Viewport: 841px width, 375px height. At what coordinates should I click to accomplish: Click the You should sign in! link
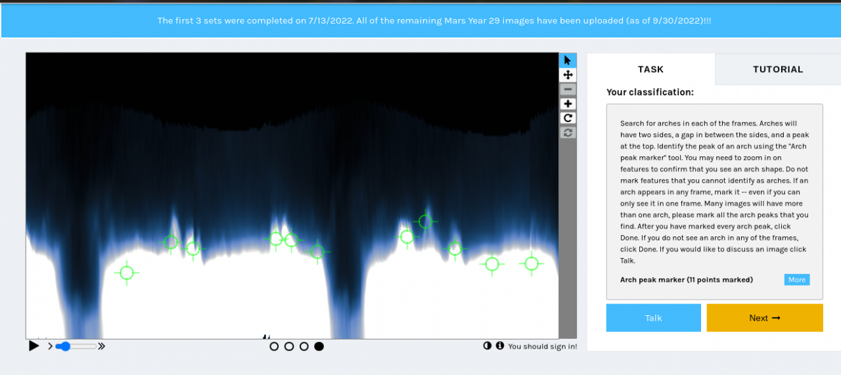[543, 346]
